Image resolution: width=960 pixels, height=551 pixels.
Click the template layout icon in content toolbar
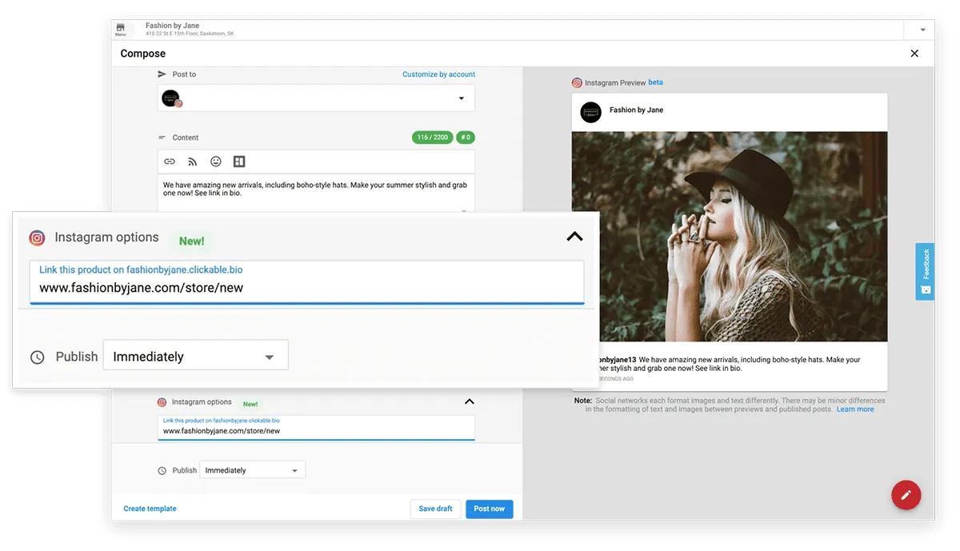point(239,162)
